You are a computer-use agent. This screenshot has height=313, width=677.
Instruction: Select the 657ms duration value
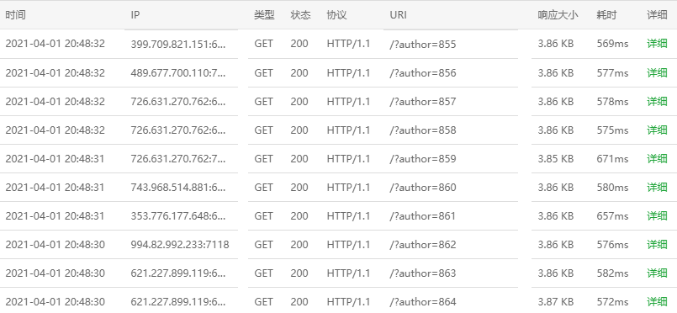tap(612, 215)
